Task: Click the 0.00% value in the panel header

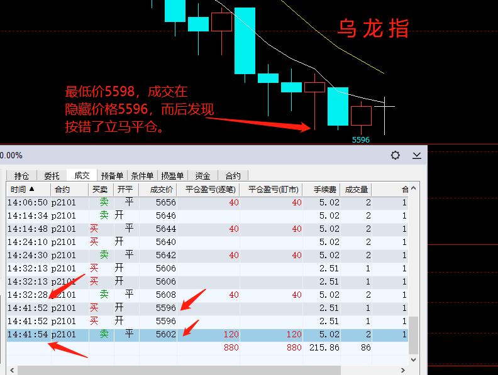Action: click(11, 155)
